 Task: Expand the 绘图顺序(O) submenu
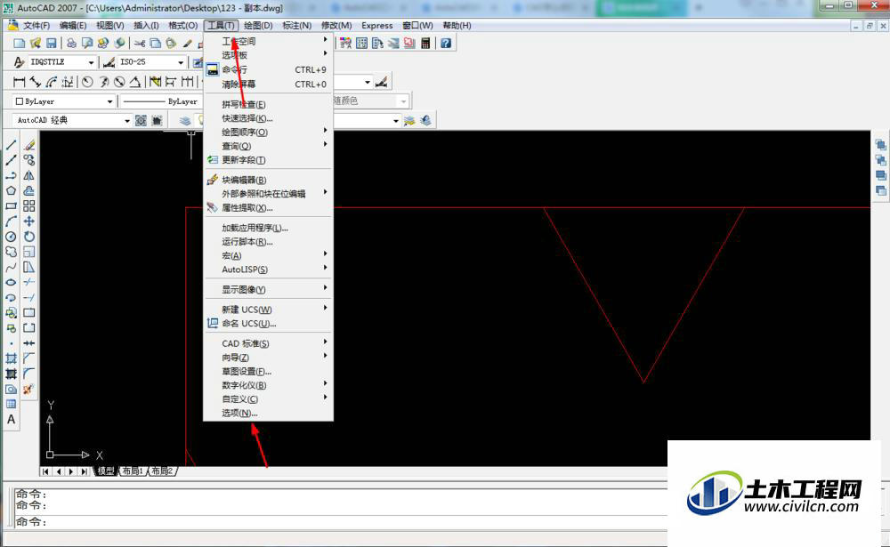[x=268, y=133]
